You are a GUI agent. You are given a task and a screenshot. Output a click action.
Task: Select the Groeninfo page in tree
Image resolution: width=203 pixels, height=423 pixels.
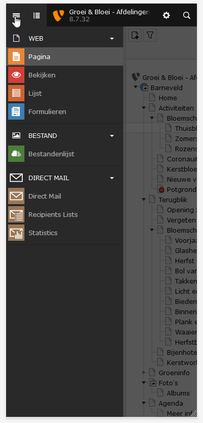(x=174, y=373)
